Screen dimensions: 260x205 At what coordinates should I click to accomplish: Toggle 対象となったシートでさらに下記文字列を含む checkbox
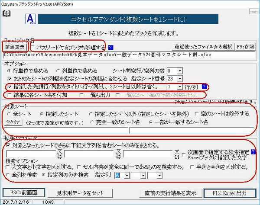(x=8, y=145)
